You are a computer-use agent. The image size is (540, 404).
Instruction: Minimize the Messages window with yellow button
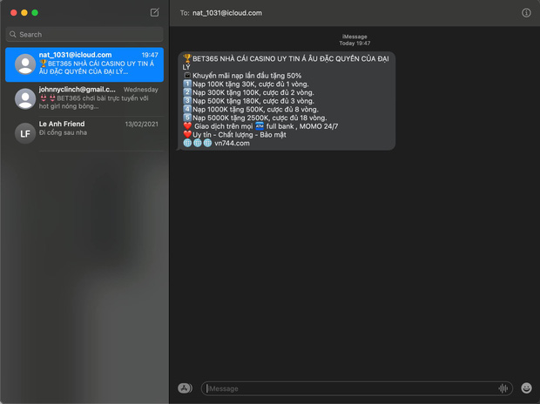pyautogui.click(x=24, y=13)
